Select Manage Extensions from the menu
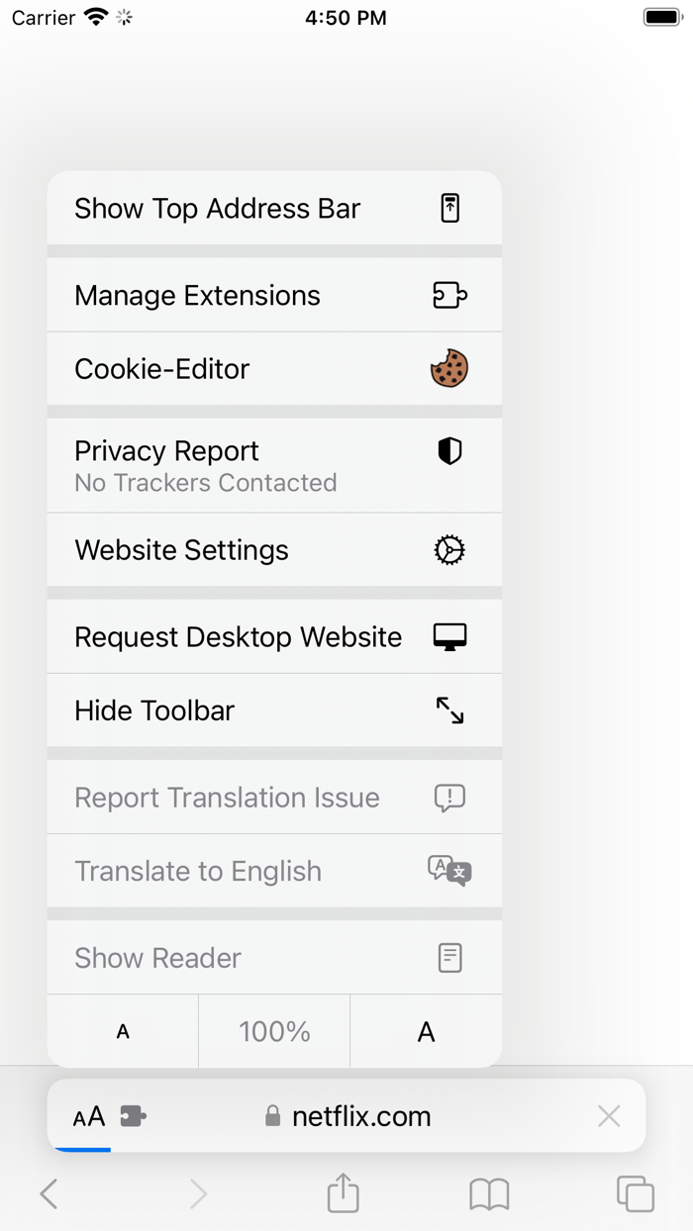 [x=274, y=294]
